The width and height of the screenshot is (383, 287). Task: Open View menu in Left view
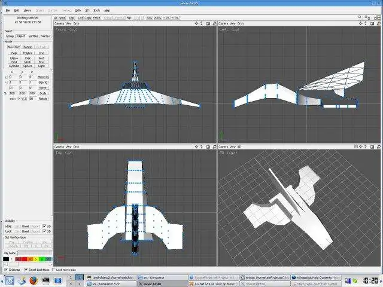pyautogui.click(x=233, y=23)
